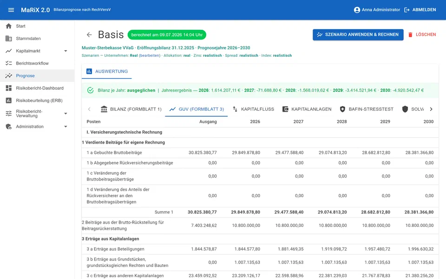The image size is (446, 279).
Task: Click the Kapitalfluss up-down arrows icon
Action: tap(235, 109)
